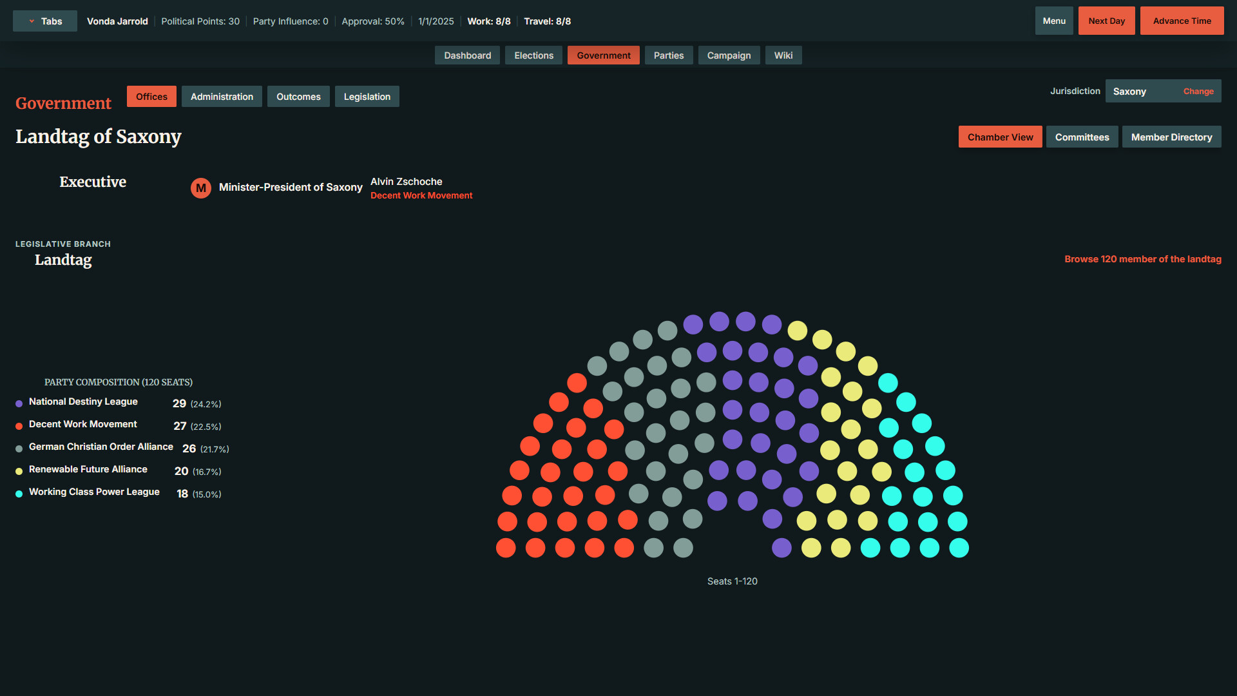Click German Christian Order Alliance grey legend dot
Image resolution: width=1237 pixels, height=696 pixels.
[19, 449]
